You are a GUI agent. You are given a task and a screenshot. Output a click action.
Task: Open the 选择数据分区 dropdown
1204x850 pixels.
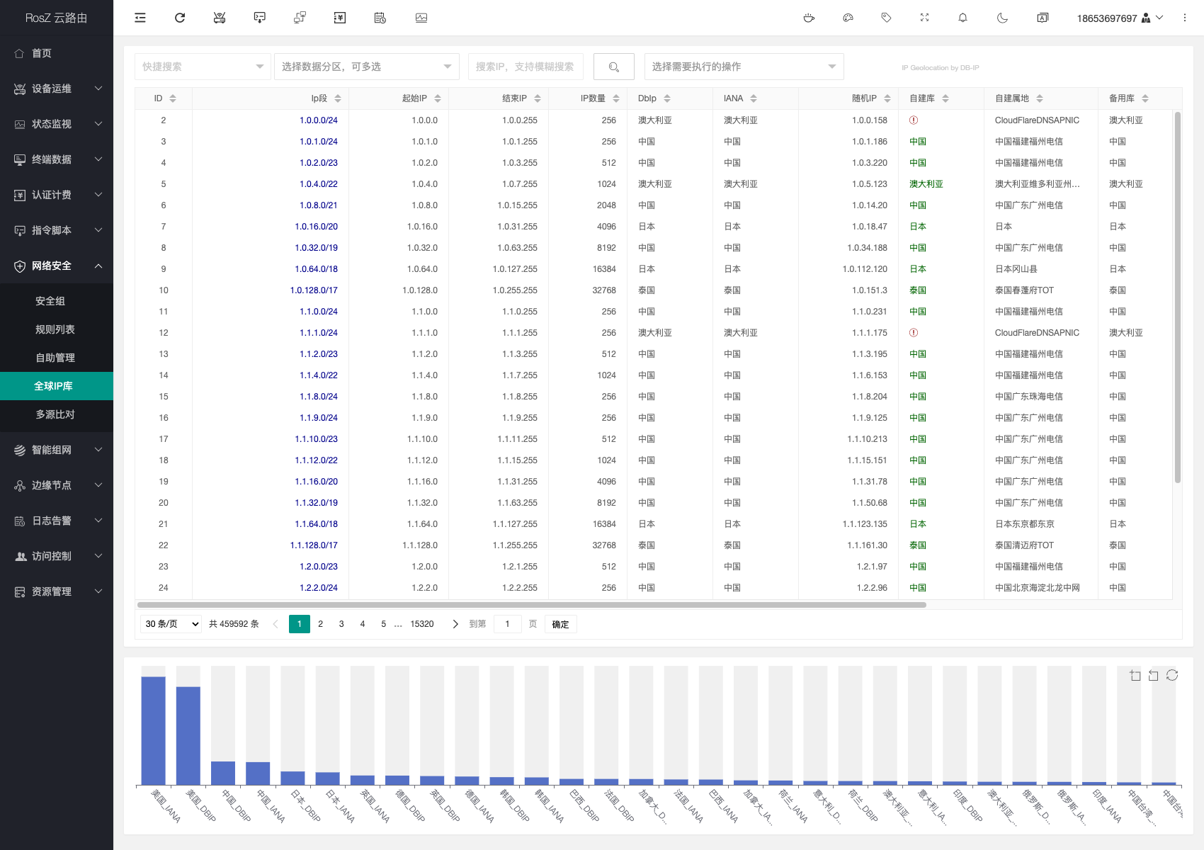366,67
